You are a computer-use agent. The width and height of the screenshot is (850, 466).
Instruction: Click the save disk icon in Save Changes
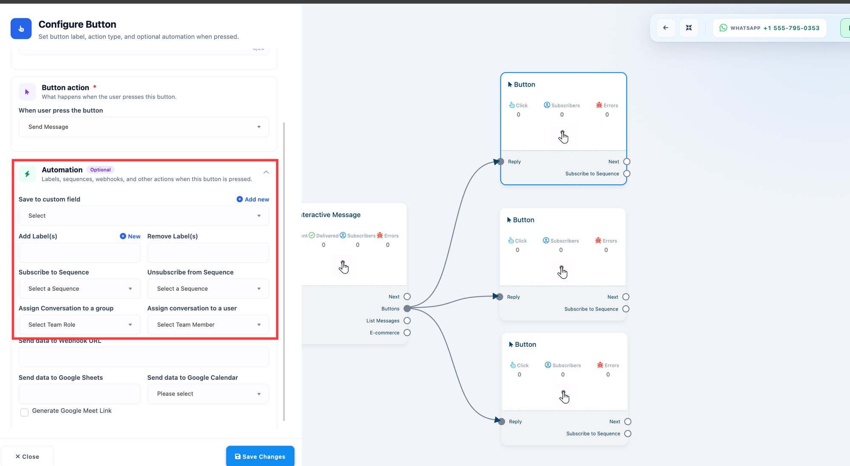[x=238, y=457]
